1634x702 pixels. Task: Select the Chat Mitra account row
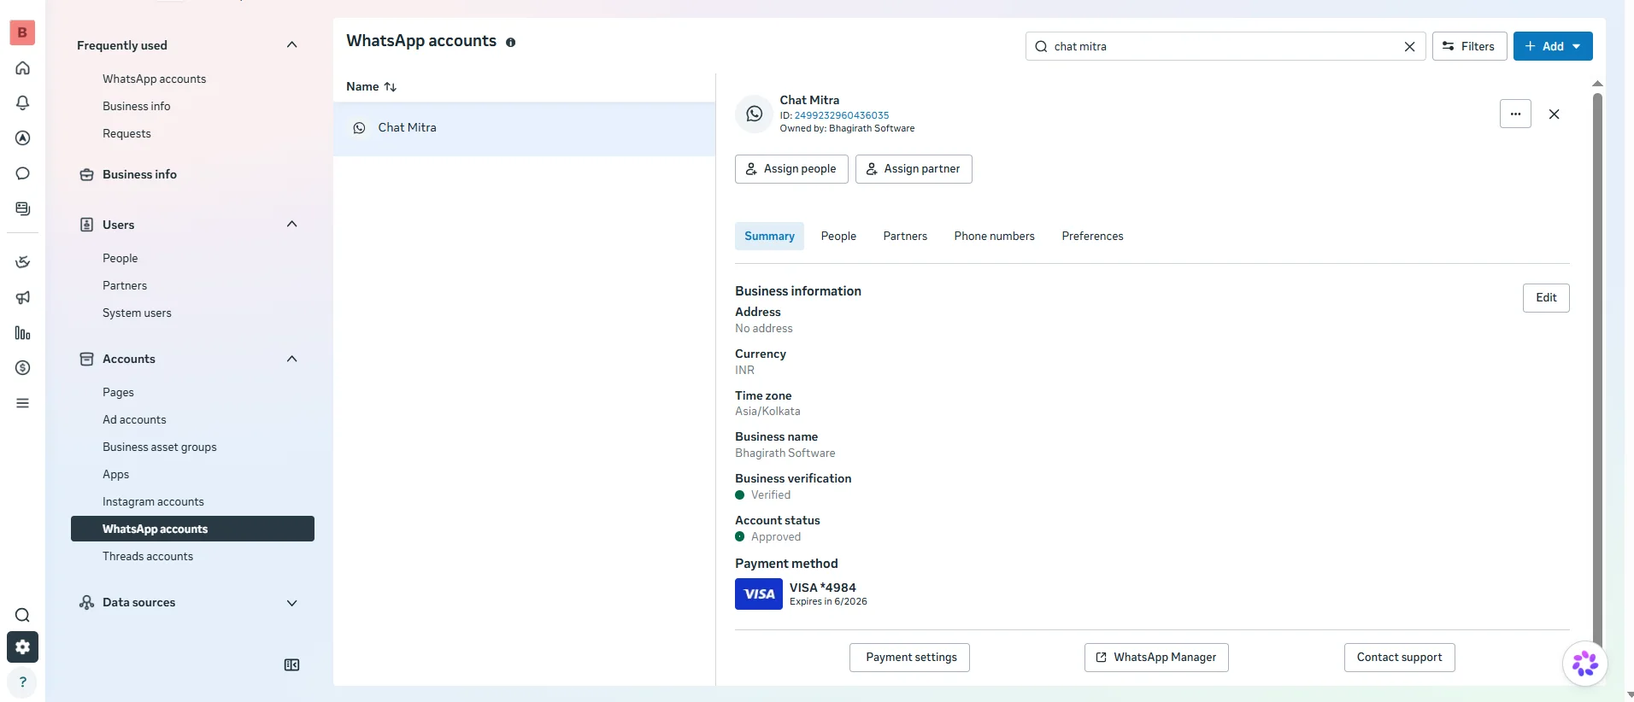click(x=524, y=128)
